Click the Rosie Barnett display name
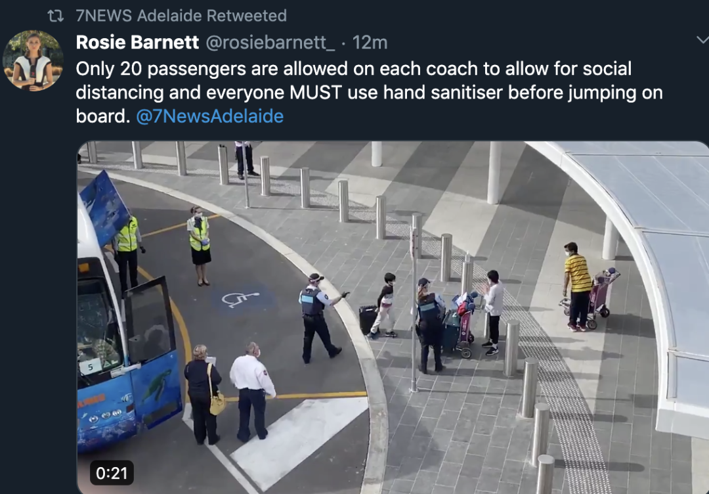Viewport: 709px width, 494px height. [137, 43]
